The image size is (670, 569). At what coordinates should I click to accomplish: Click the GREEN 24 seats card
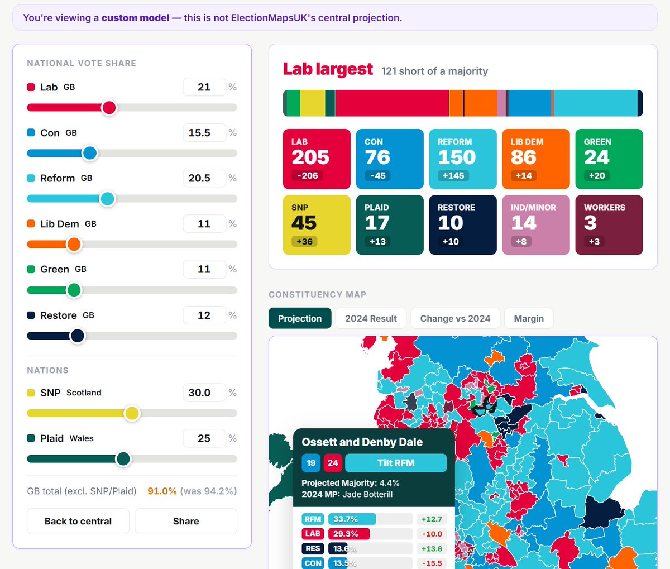[609, 159]
